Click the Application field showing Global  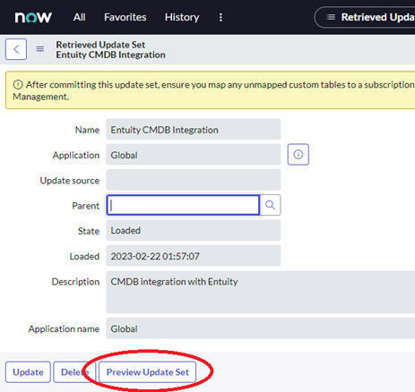point(194,155)
